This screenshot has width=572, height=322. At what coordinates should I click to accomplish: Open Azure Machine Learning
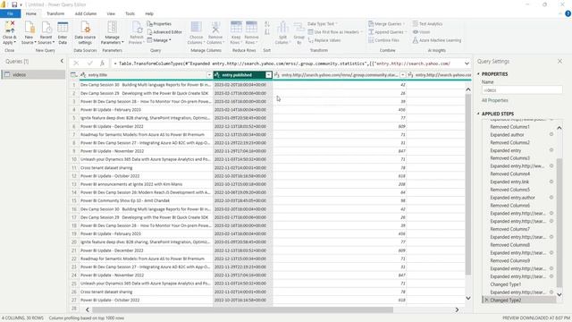pos(437,40)
